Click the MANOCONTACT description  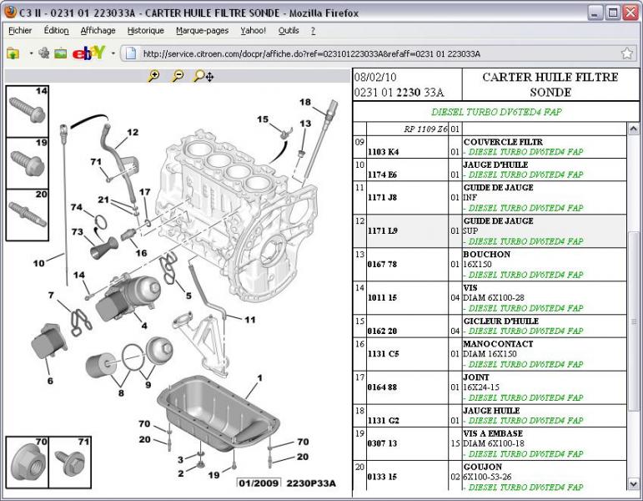[498, 344]
